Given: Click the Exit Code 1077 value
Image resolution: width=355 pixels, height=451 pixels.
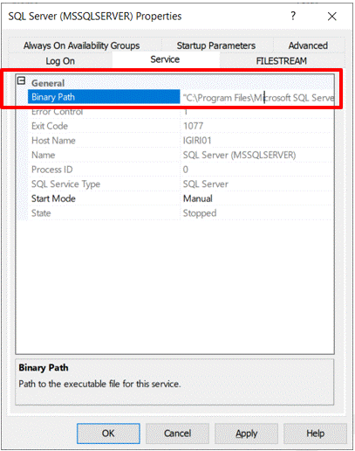Looking at the screenshot, I should pyautogui.click(x=193, y=126).
